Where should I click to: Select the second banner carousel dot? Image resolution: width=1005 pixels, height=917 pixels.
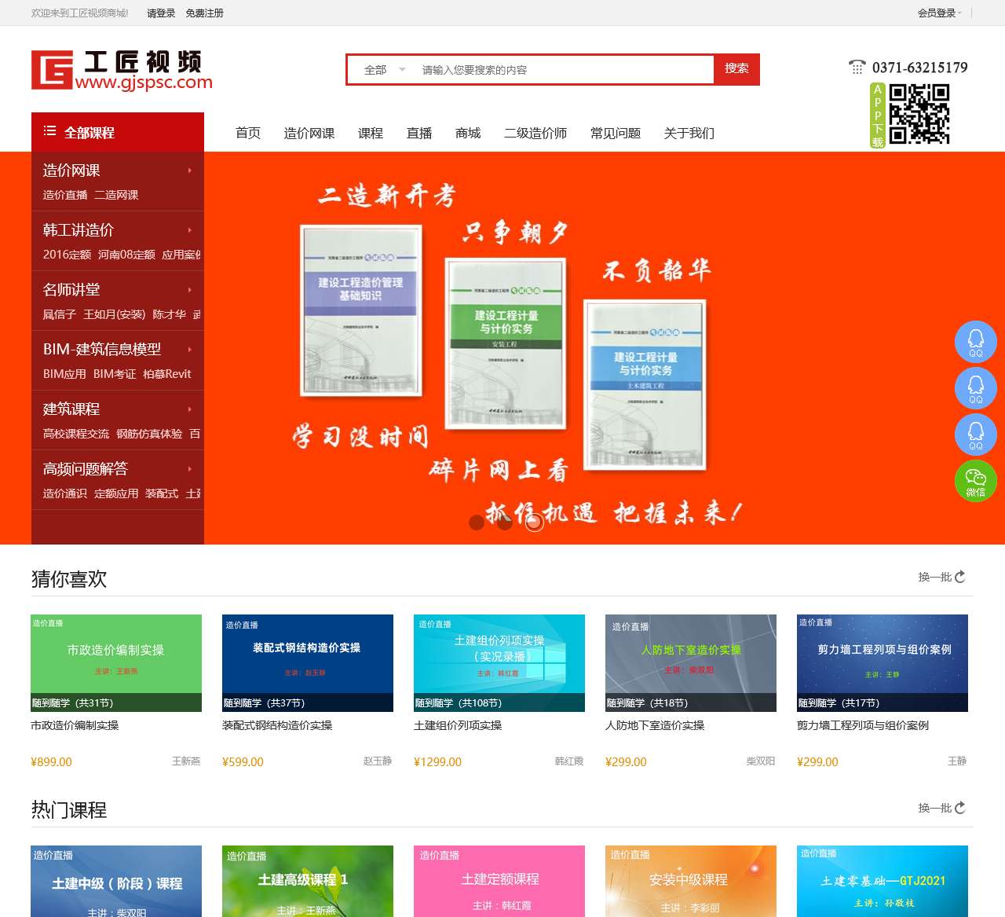click(x=505, y=523)
